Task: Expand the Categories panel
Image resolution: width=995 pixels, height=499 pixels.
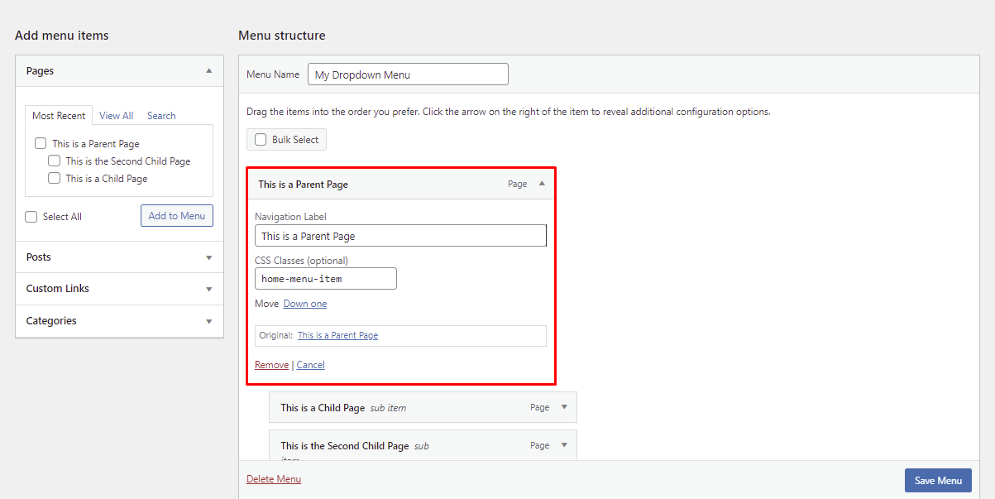Action: [209, 320]
